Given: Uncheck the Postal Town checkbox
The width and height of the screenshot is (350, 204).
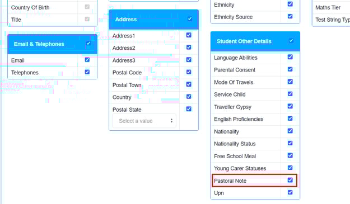Looking at the screenshot, I should (x=189, y=84).
